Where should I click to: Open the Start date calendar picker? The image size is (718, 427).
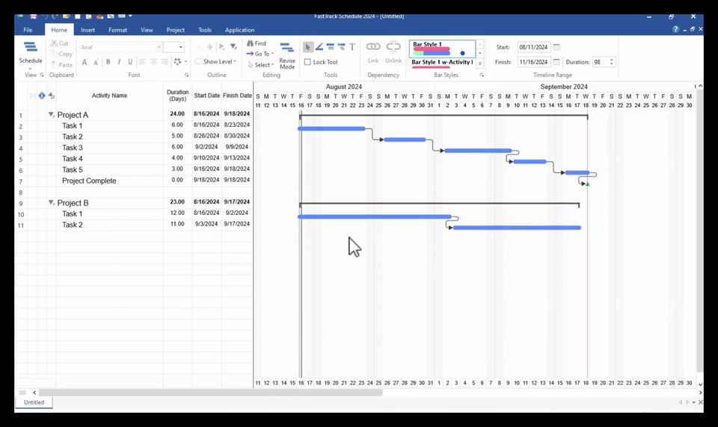556,47
